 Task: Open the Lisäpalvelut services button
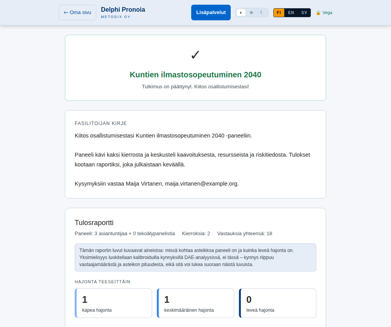(x=211, y=13)
